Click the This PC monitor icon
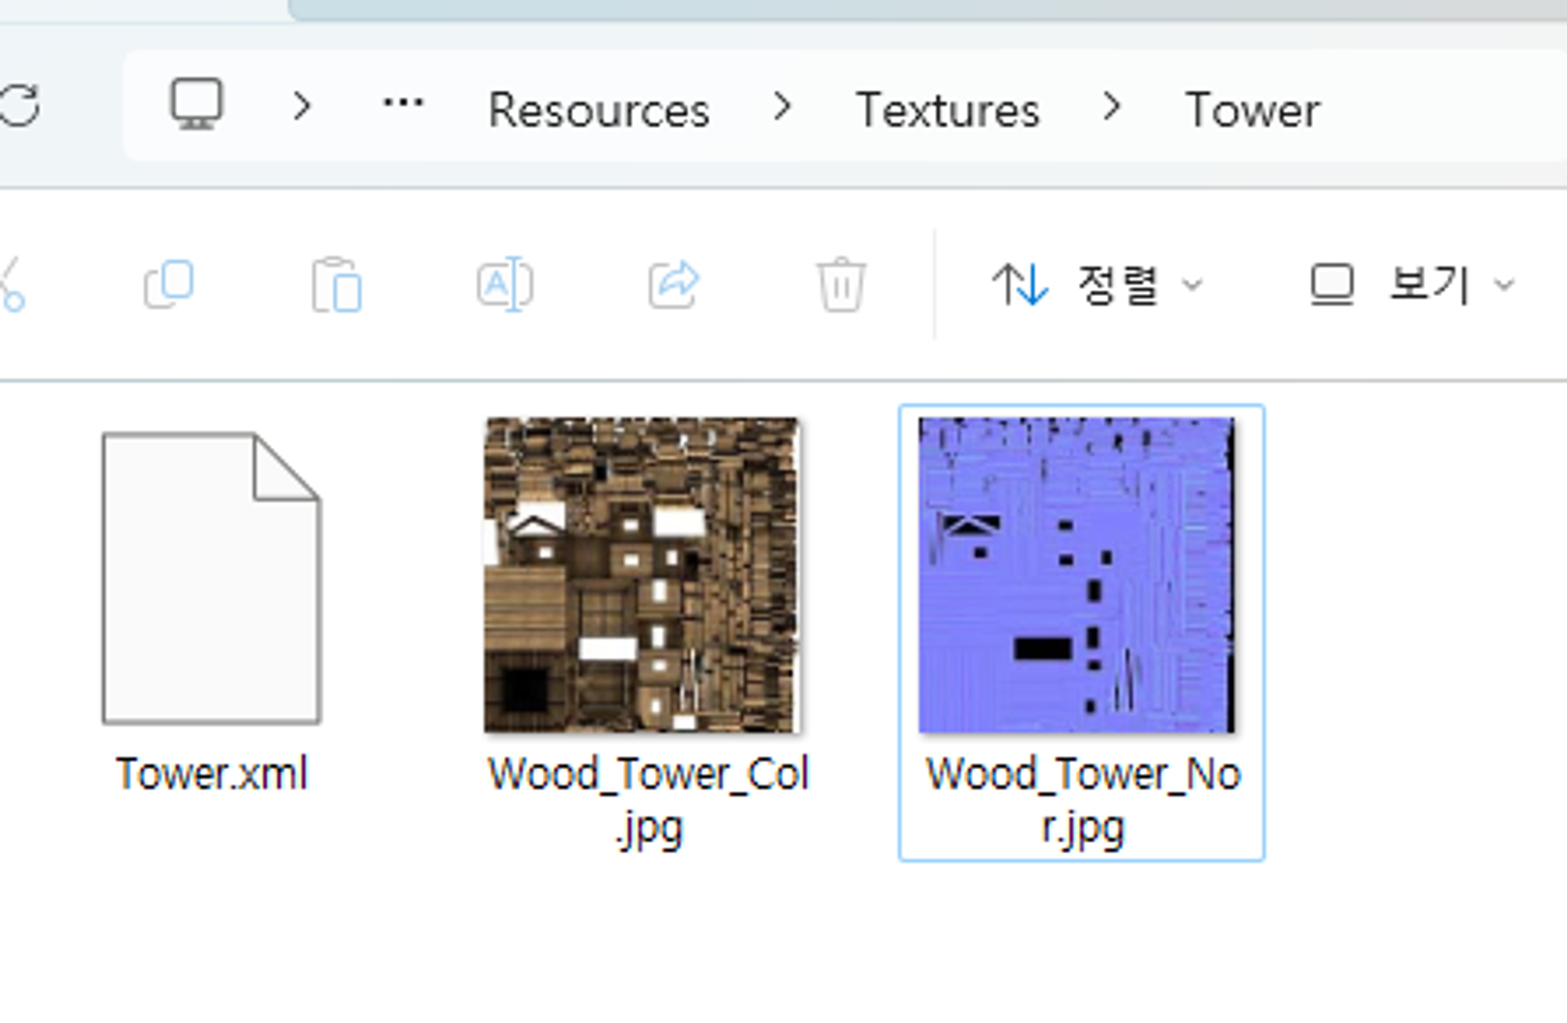The image size is (1567, 1023). [197, 104]
